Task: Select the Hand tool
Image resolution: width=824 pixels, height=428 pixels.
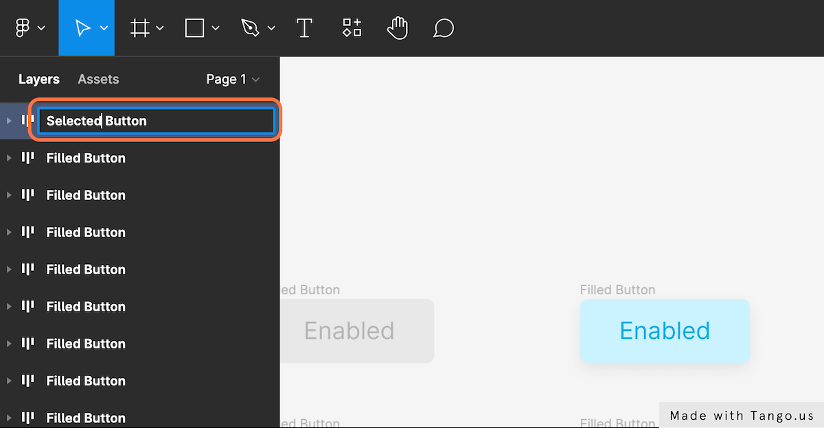Action: [x=398, y=28]
